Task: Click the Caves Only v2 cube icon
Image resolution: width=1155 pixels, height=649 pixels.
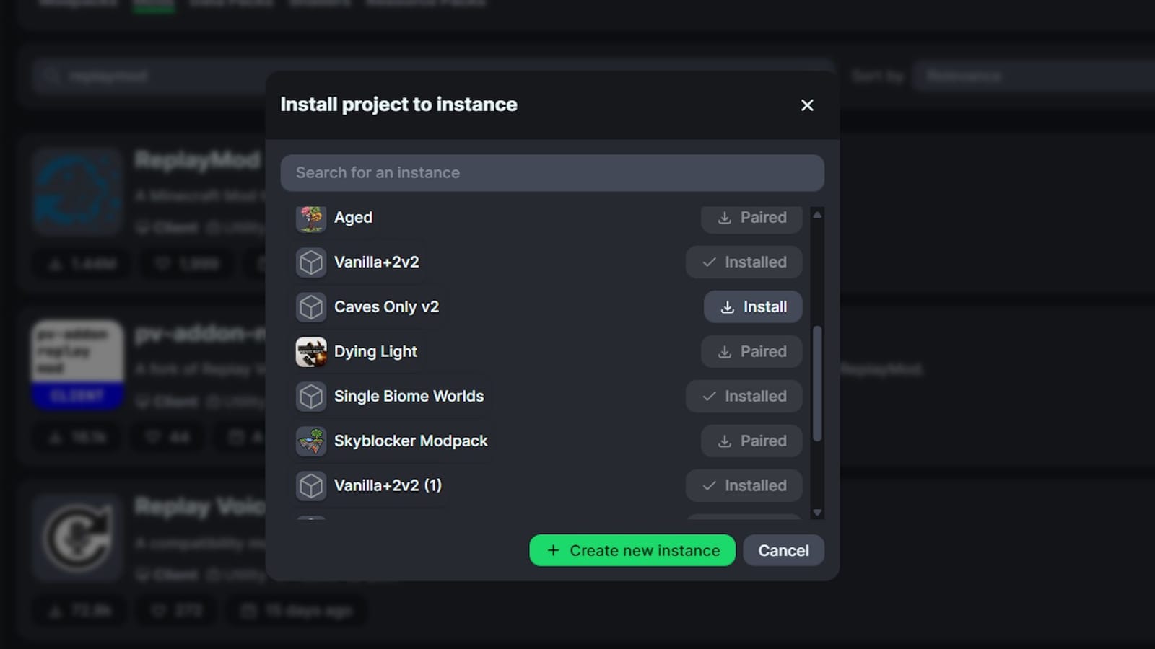Action: 311,307
